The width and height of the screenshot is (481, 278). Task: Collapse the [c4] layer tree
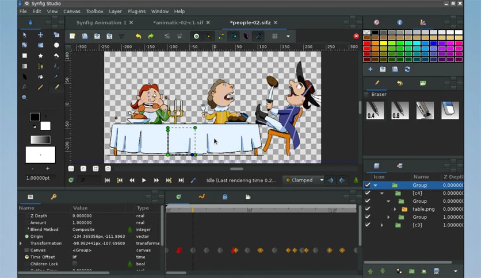click(x=382, y=193)
